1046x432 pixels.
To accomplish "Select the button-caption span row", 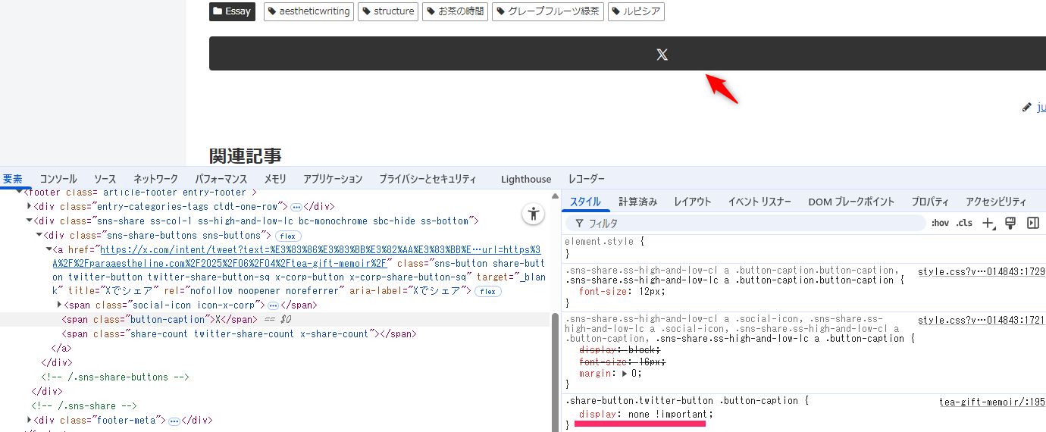I will (274, 320).
